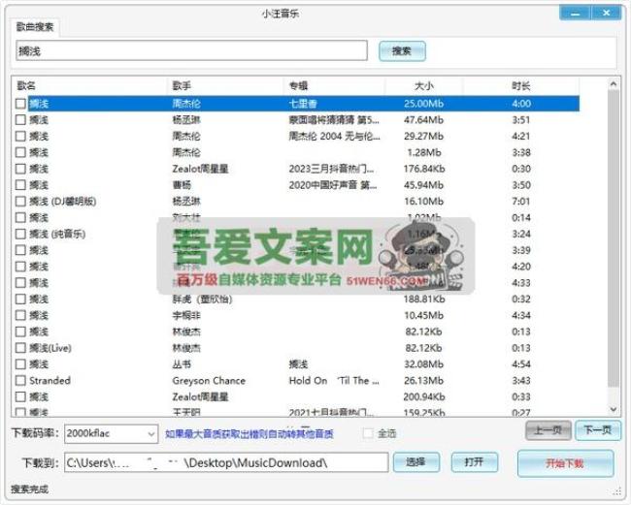Go to next page with 下一页

(598, 430)
